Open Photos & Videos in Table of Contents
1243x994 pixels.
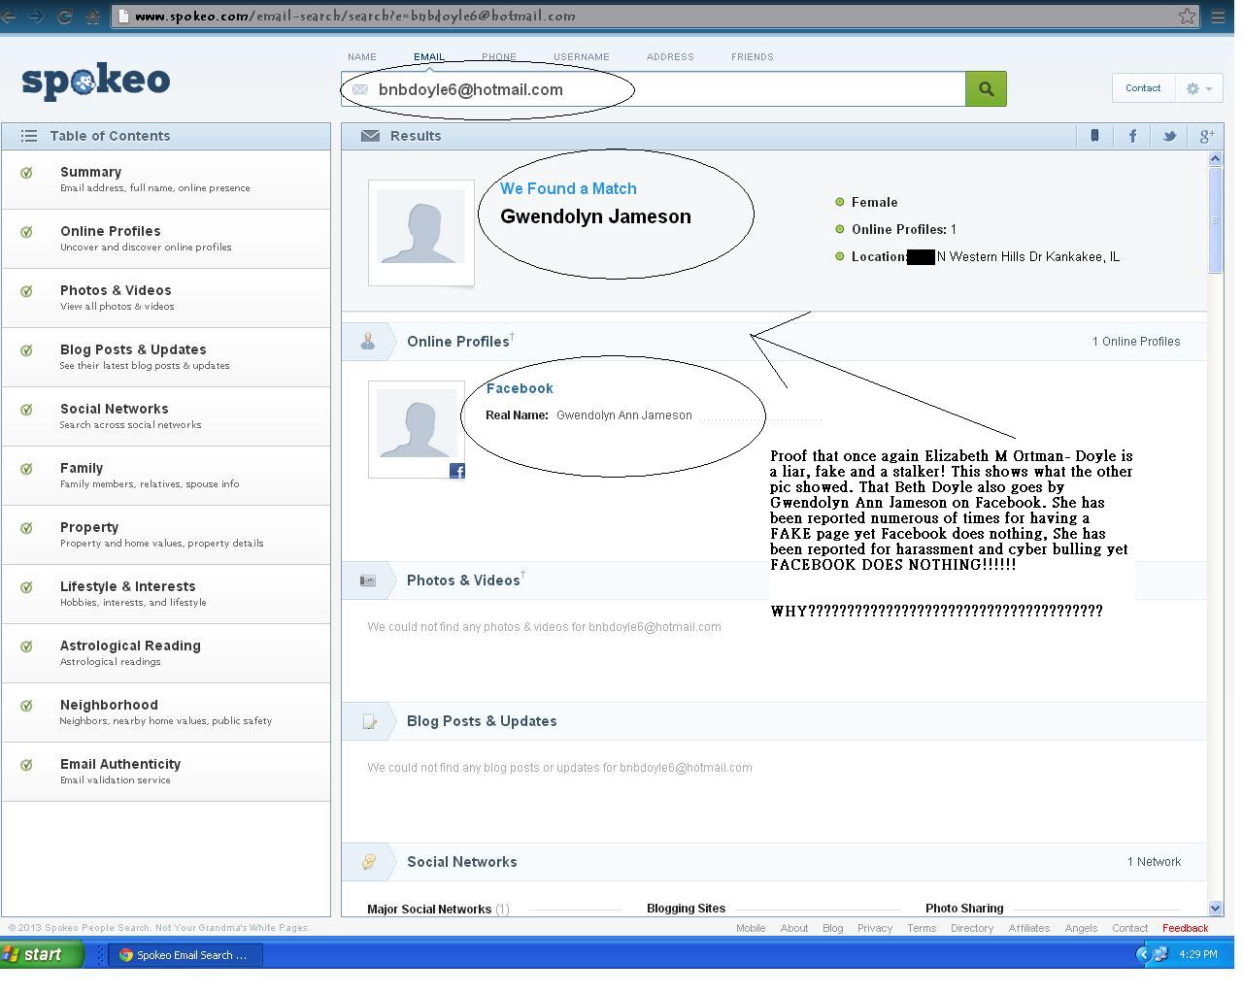click(166, 298)
